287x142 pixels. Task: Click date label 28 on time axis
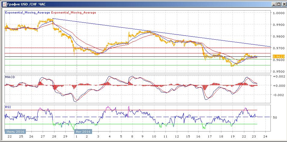pos(54,137)
